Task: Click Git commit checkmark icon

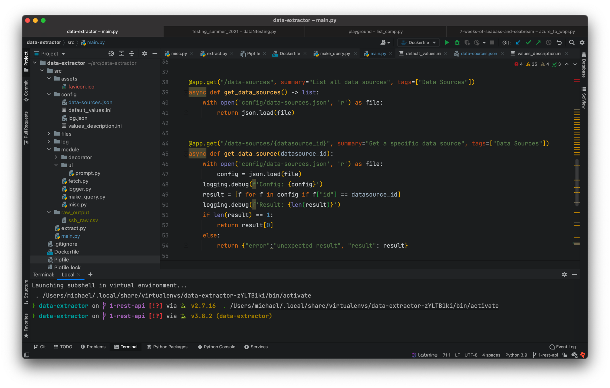Action: pyautogui.click(x=528, y=43)
